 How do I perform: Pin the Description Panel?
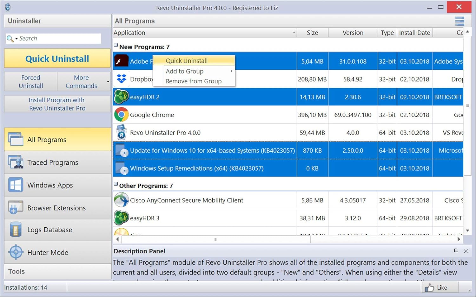(x=456, y=251)
